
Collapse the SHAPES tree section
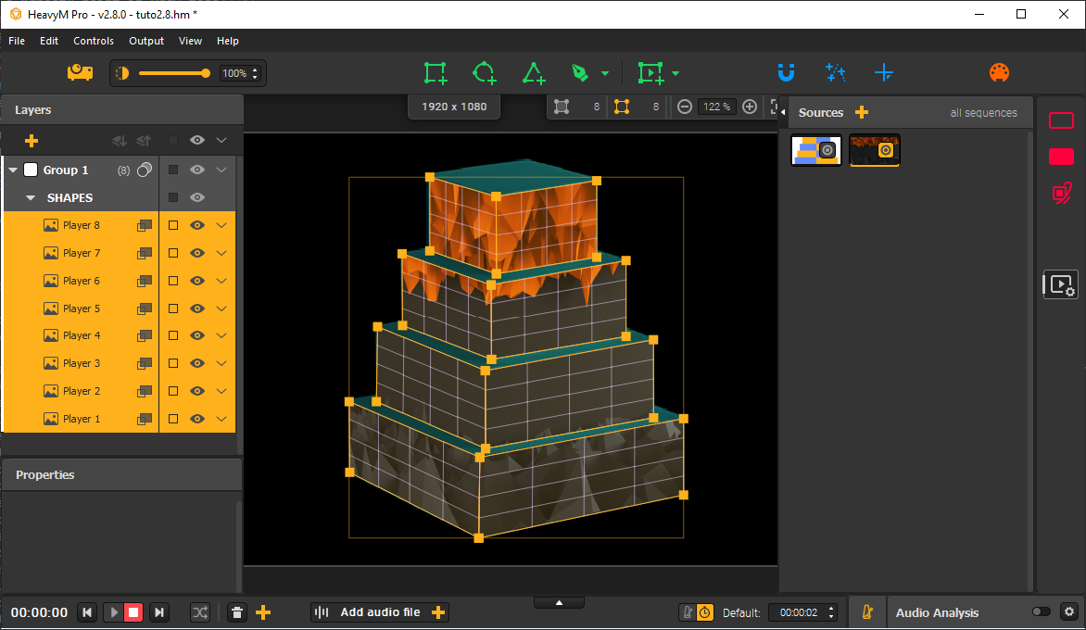(x=31, y=197)
